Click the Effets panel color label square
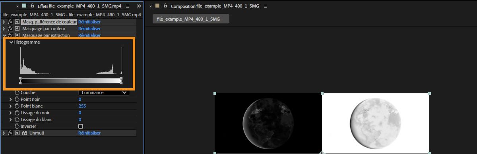 [25, 6]
